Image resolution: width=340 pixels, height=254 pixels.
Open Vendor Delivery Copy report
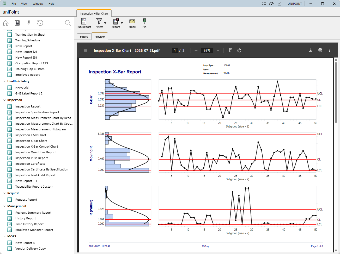point(31,249)
